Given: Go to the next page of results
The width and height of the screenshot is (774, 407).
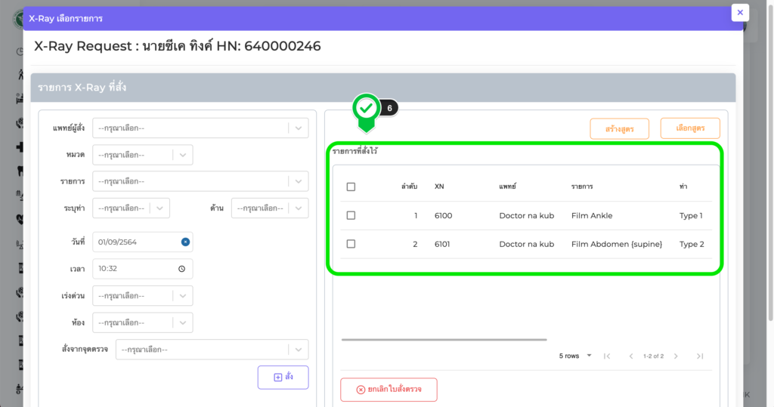Looking at the screenshot, I should click(x=676, y=356).
